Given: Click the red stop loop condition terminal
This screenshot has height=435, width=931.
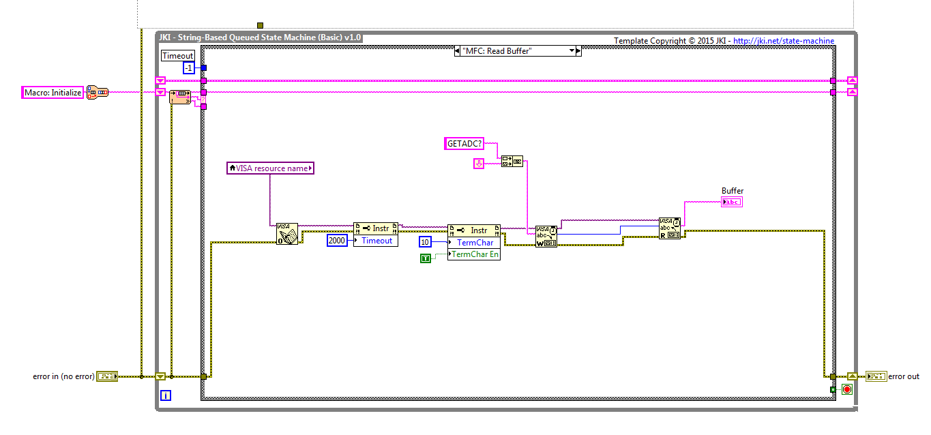Looking at the screenshot, I should tap(847, 390).
